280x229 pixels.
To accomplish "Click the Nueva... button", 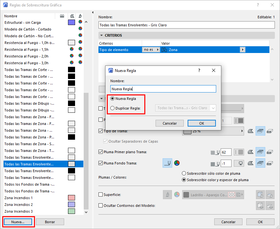I will coord(18,222).
